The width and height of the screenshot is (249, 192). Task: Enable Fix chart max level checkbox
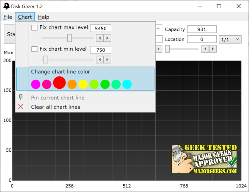[x=34, y=28]
